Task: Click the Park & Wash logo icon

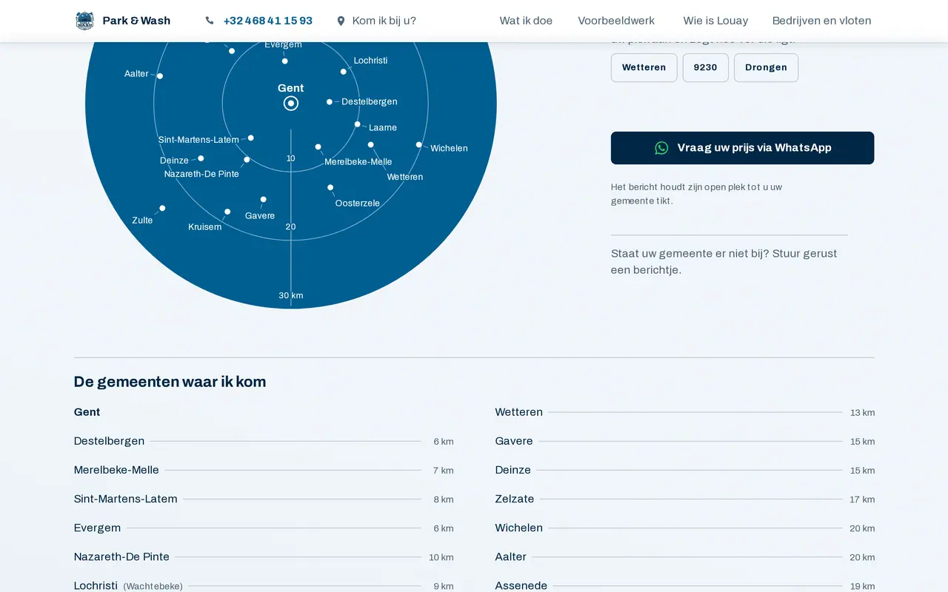Action: click(x=84, y=21)
